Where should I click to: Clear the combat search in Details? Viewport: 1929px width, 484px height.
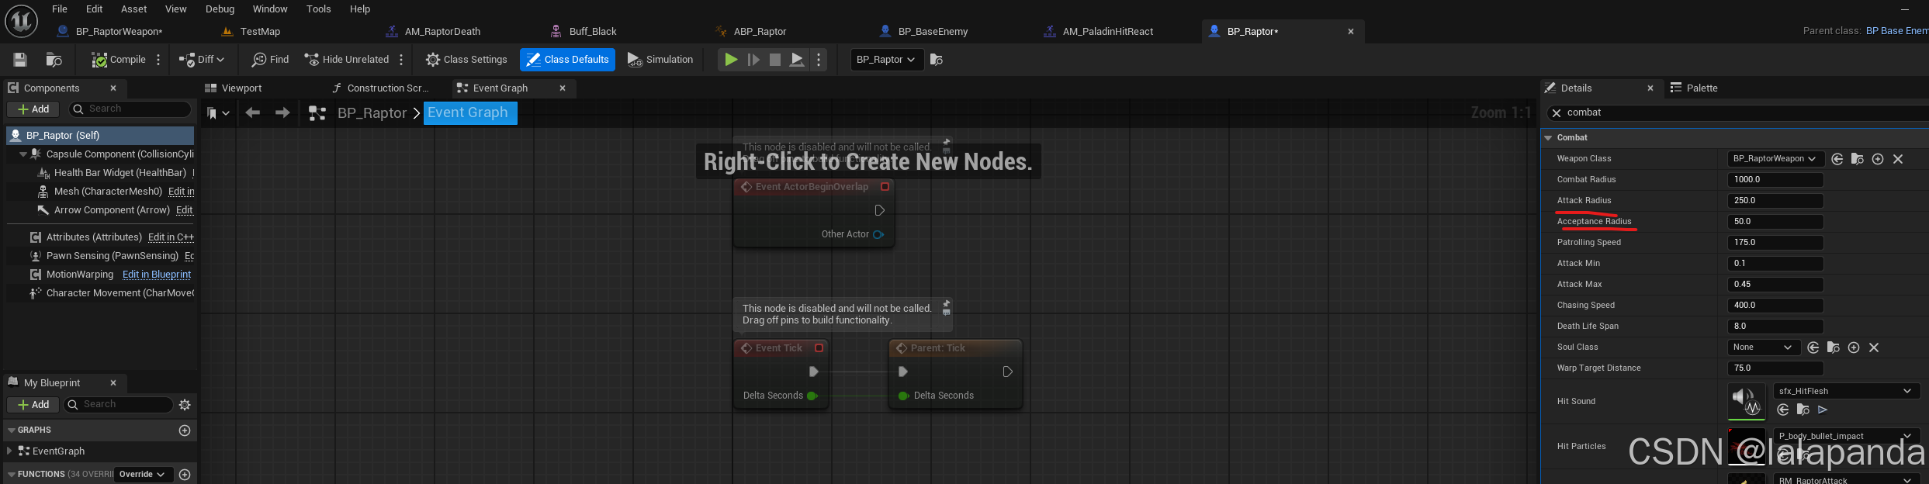click(x=1557, y=113)
